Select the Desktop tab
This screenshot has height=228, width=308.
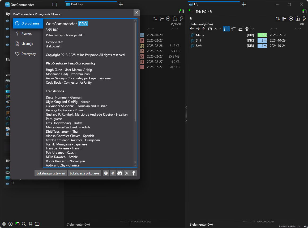(x=91, y=4)
